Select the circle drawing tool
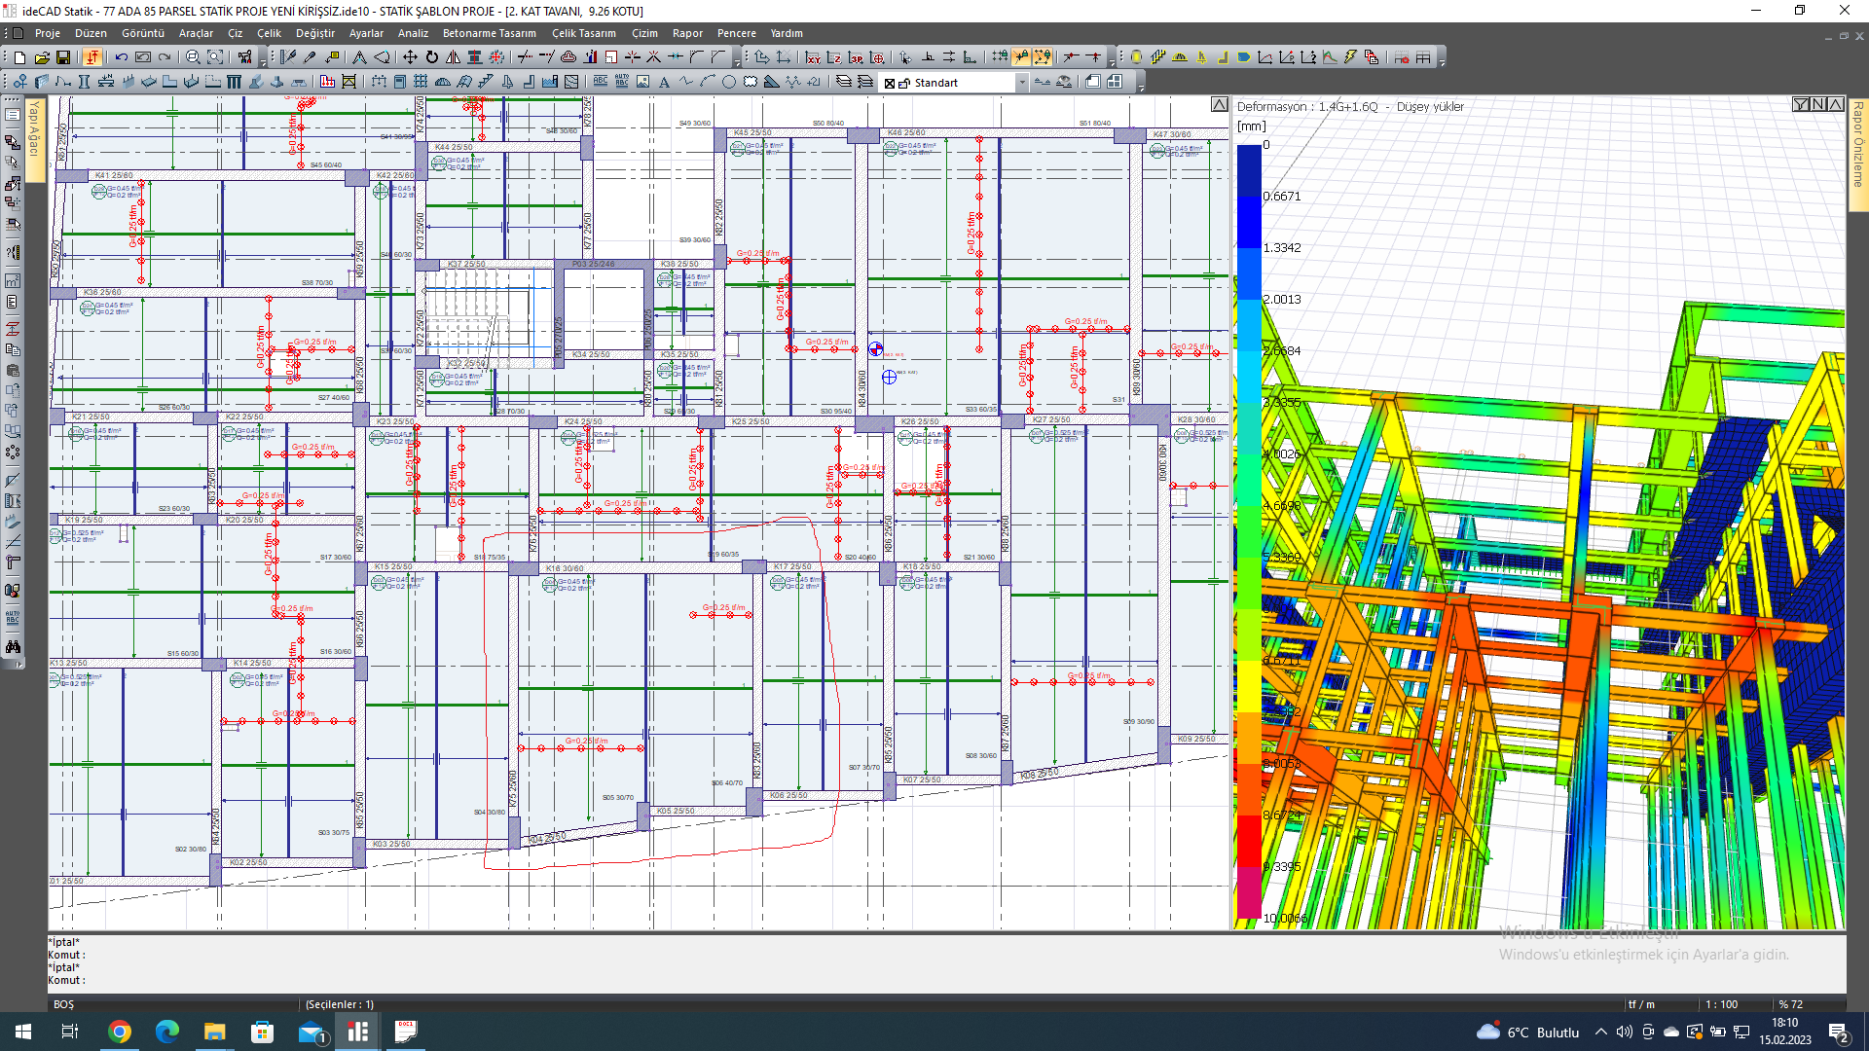 click(729, 83)
